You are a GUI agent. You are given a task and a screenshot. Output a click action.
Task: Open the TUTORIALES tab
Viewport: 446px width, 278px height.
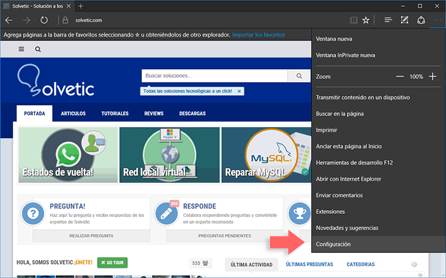[115, 114]
